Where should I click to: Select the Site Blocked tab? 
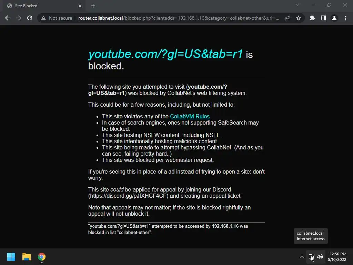pyautogui.click(x=44, y=6)
